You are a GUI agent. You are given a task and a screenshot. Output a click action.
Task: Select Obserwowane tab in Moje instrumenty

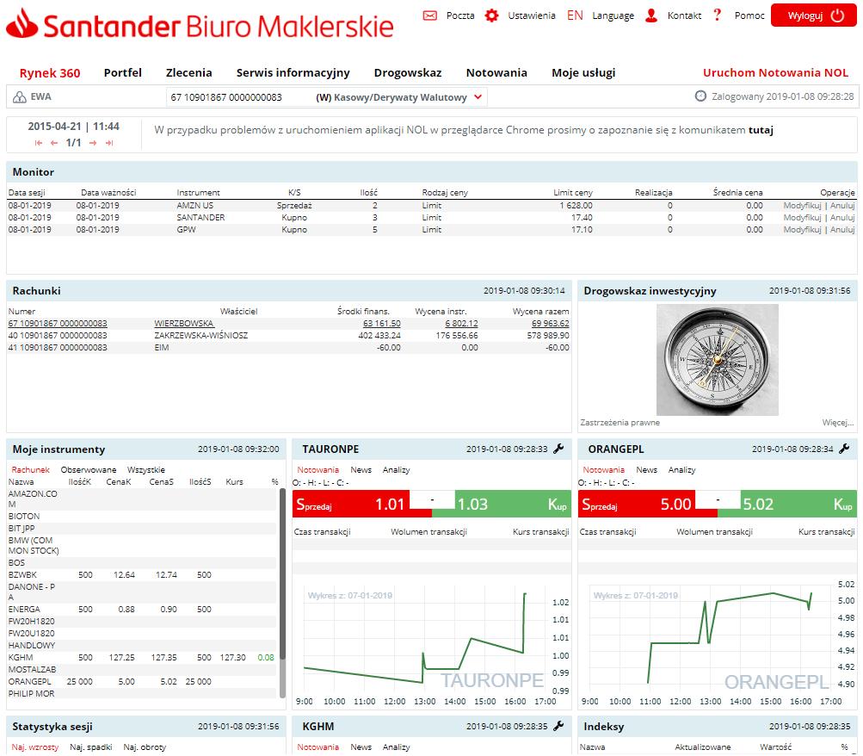point(89,469)
